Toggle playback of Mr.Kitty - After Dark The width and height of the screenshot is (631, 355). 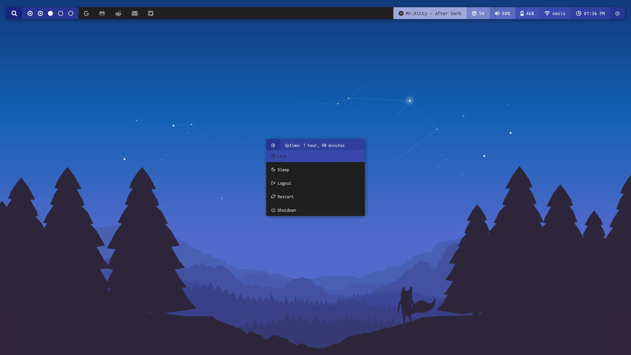tap(401, 13)
